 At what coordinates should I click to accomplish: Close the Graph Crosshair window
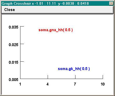(x=111, y=3)
